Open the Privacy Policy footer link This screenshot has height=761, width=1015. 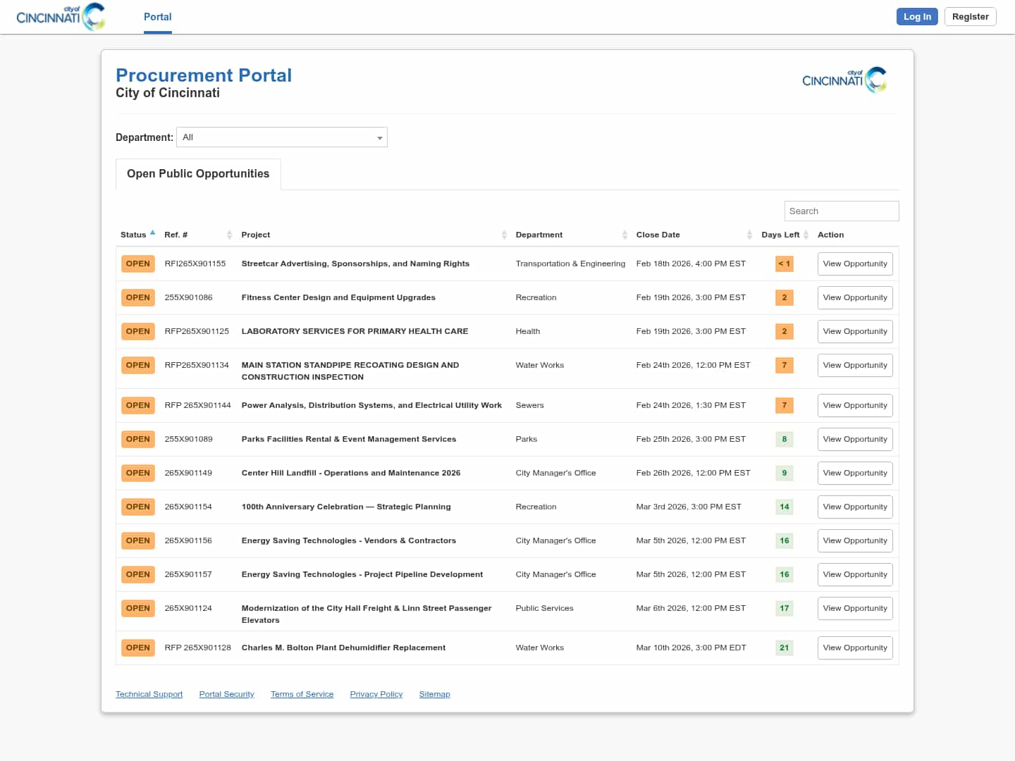click(376, 695)
